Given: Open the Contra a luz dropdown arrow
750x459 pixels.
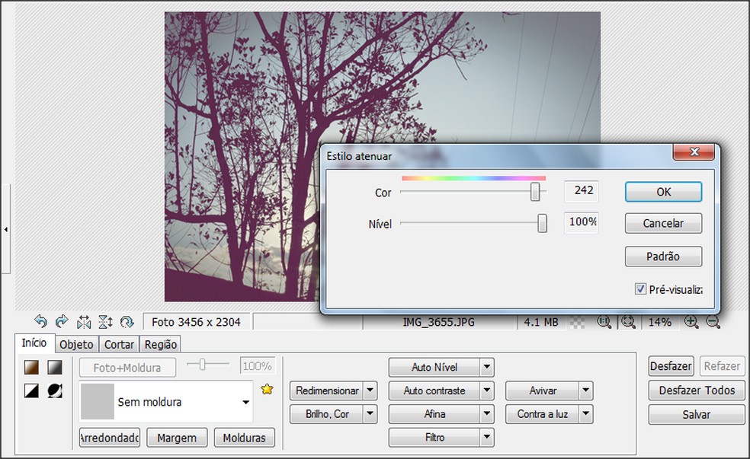Looking at the screenshot, I should 586,413.
